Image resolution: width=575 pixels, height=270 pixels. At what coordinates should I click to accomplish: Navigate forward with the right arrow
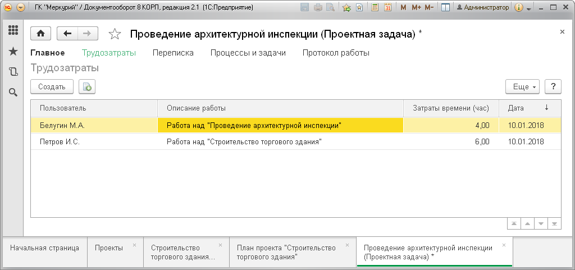coord(88,34)
